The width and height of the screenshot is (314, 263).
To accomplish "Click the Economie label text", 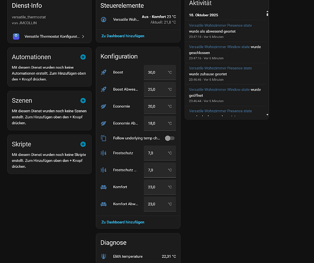I will (x=121, y=106).
